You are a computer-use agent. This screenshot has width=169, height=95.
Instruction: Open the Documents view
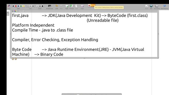coord(157,6)
